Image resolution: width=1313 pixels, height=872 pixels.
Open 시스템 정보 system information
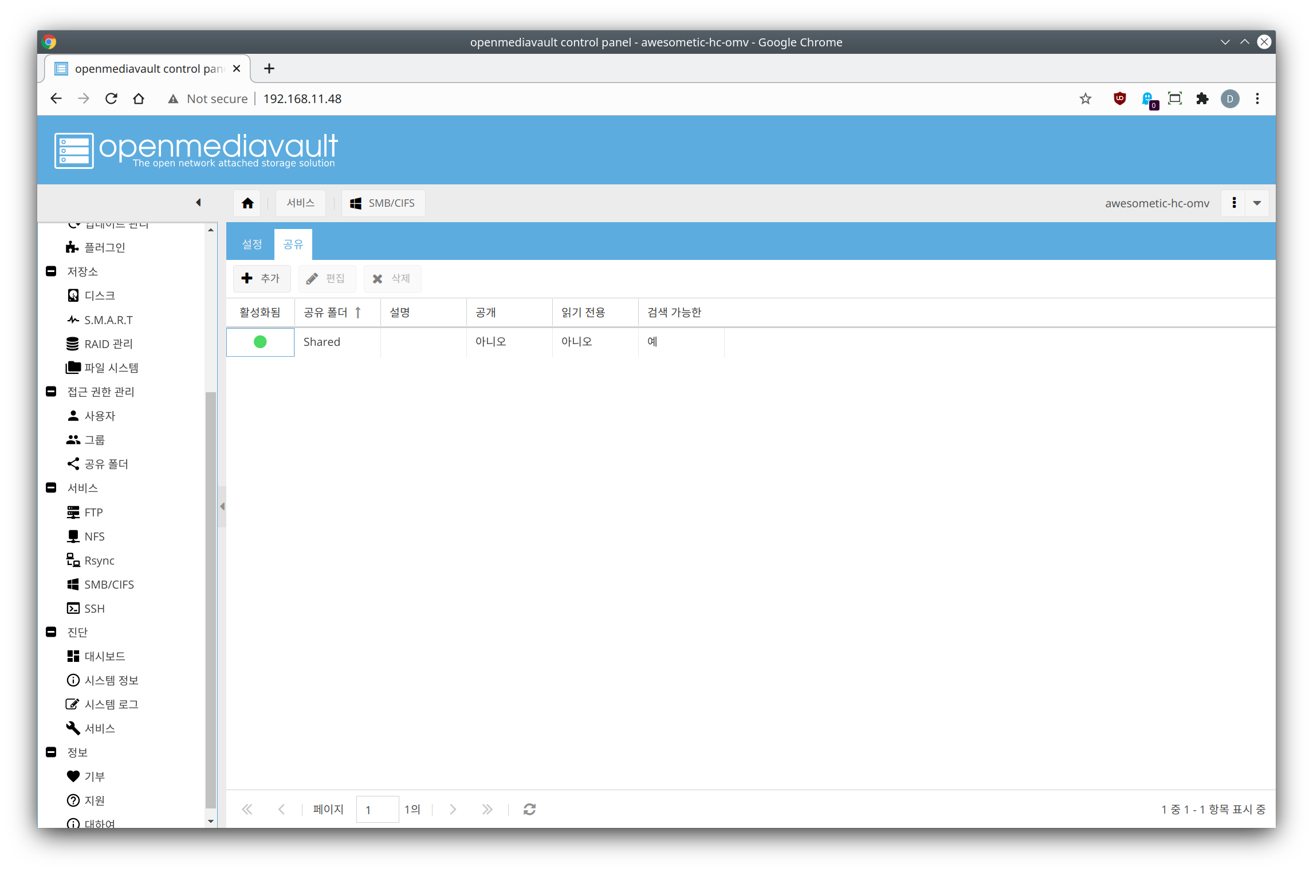click(103, 680)
